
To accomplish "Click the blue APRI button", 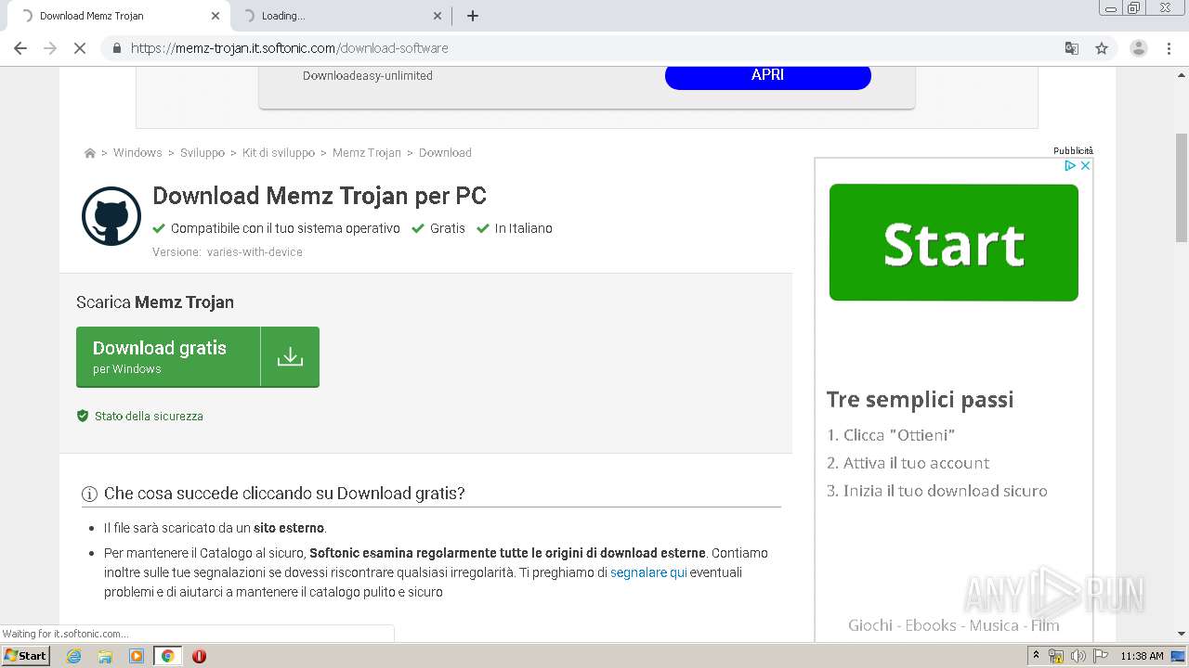I will point(768,76).
